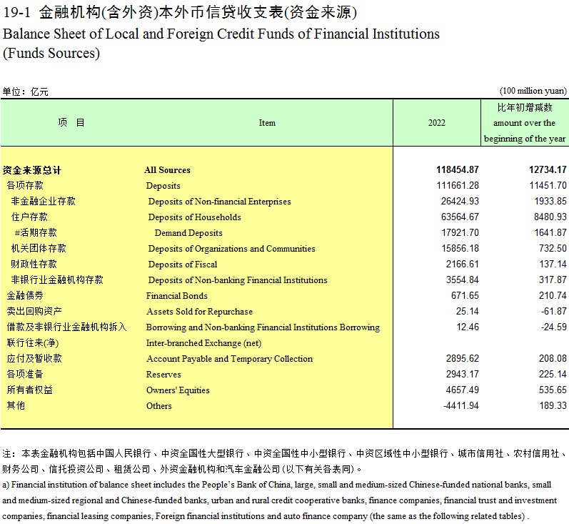Select the Deposits row label
Screen dimensions: 569x524
(x=163, y=186)
